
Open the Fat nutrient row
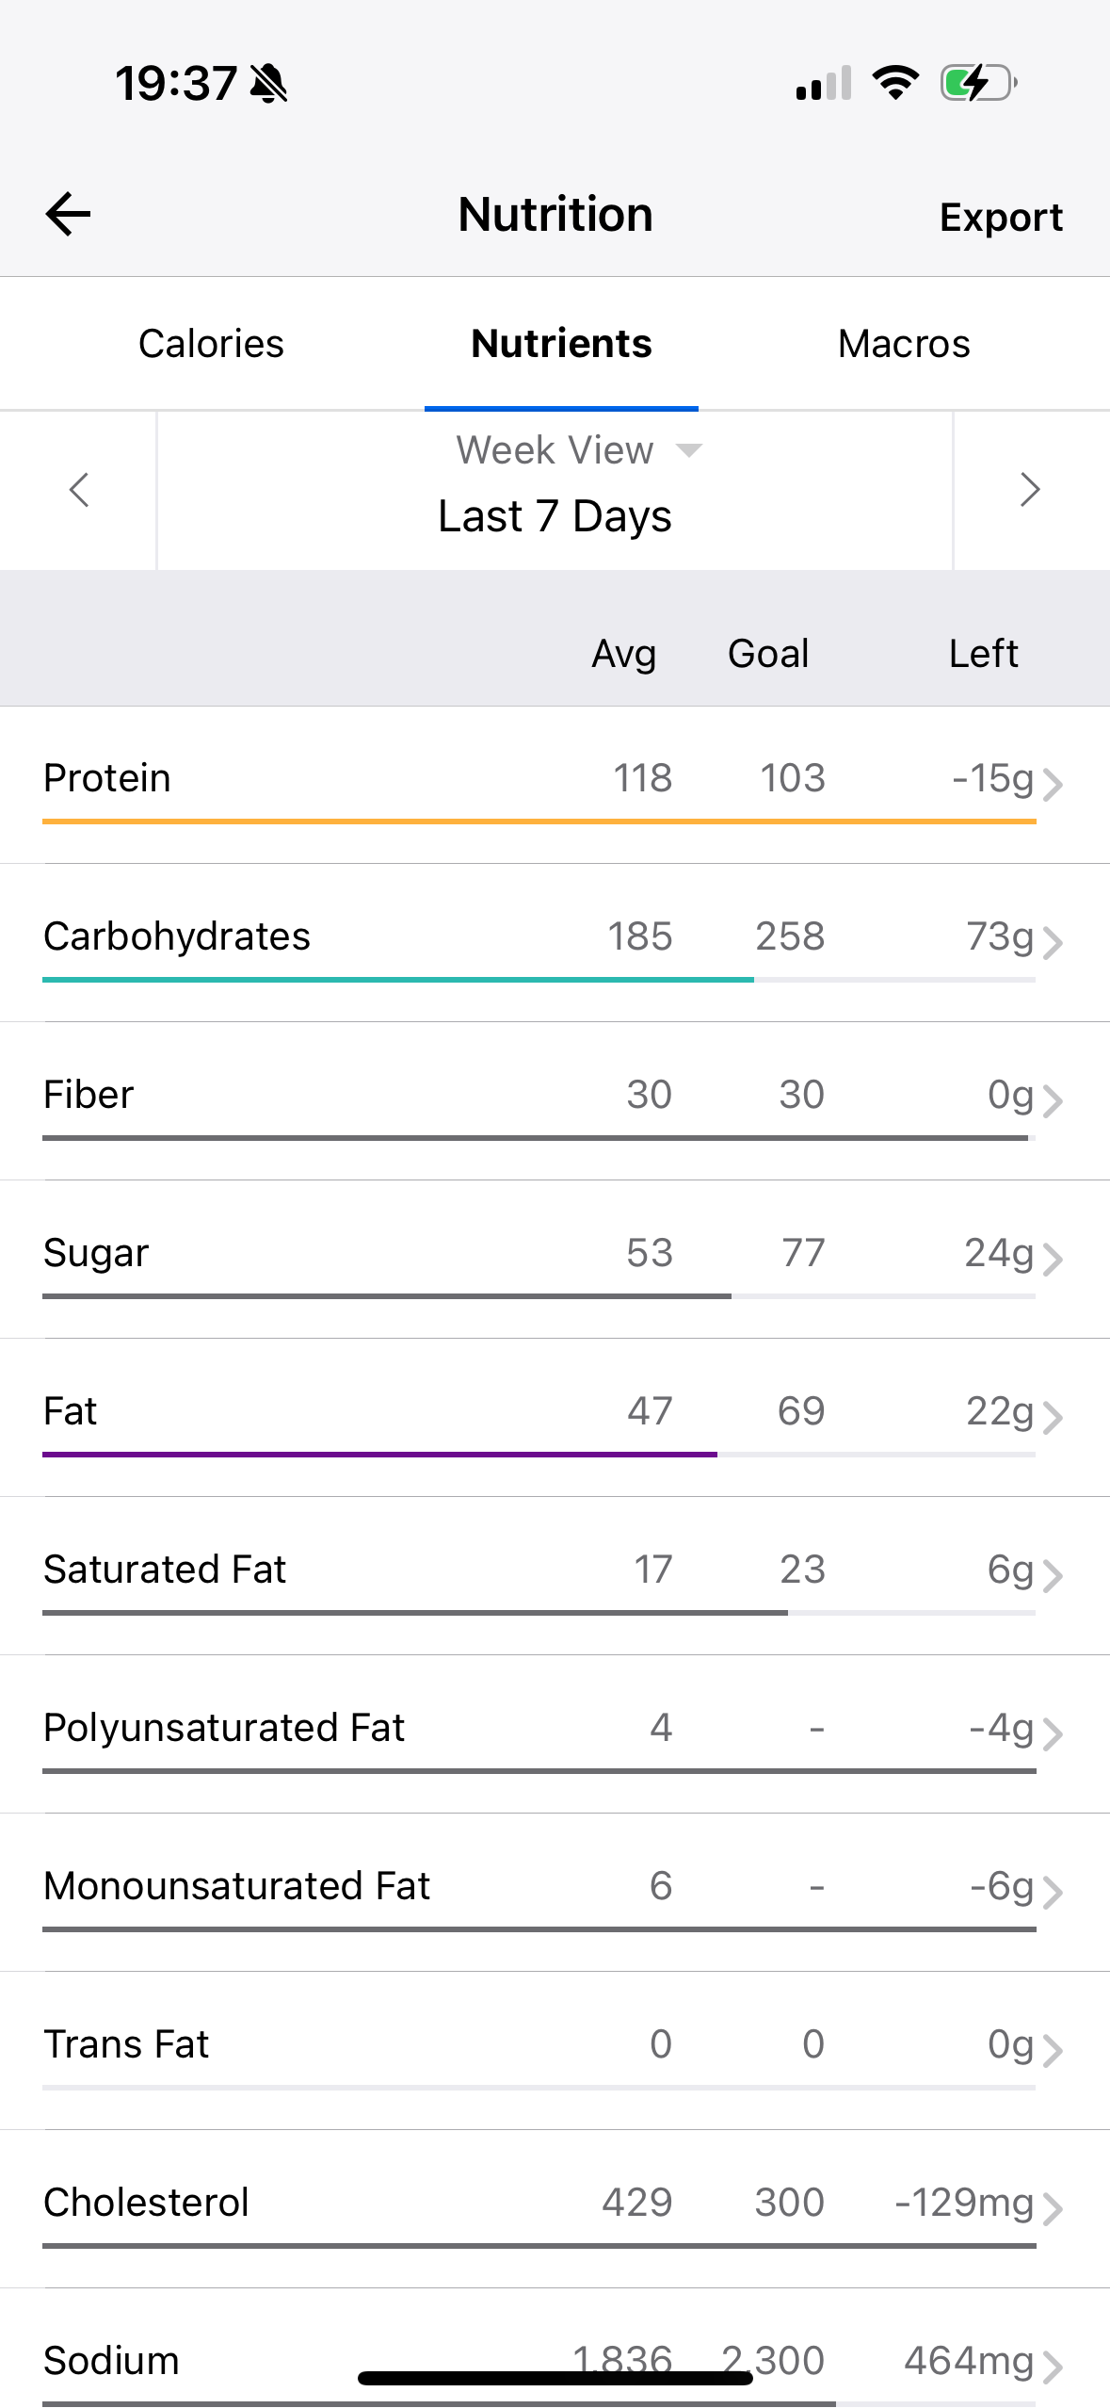point(377,1411)
